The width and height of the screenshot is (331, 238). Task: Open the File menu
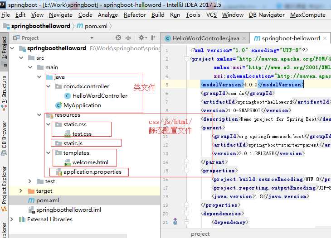6,15
